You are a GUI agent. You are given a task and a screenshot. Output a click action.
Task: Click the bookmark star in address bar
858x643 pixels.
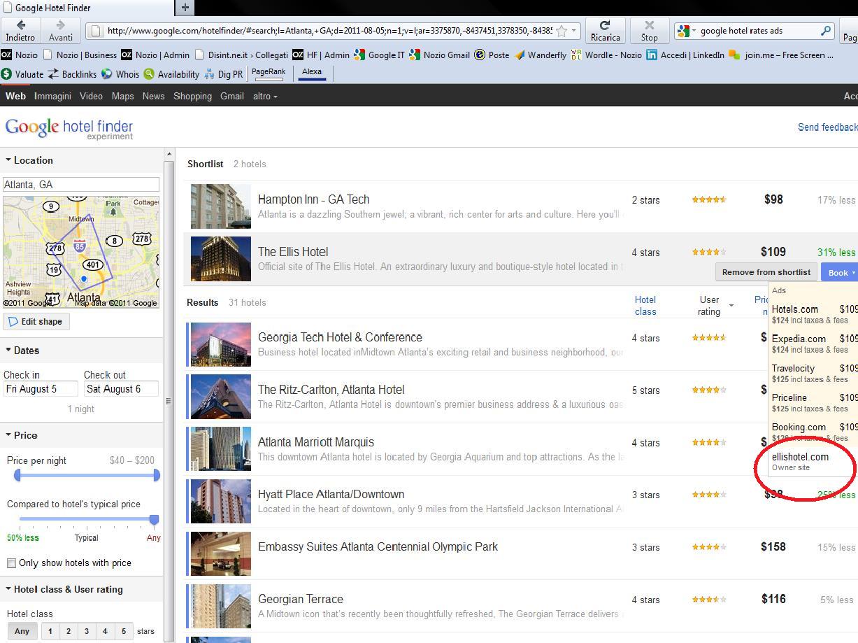[x=562, y=31]
